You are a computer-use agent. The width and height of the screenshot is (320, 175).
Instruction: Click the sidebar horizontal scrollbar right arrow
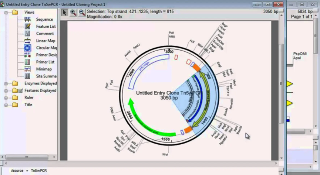pyautogui.click(x=54, y=157)
